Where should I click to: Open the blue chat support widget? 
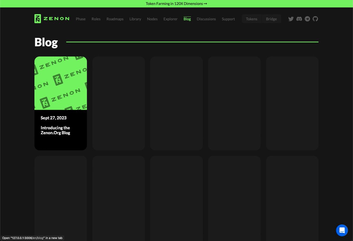point(342,230)
